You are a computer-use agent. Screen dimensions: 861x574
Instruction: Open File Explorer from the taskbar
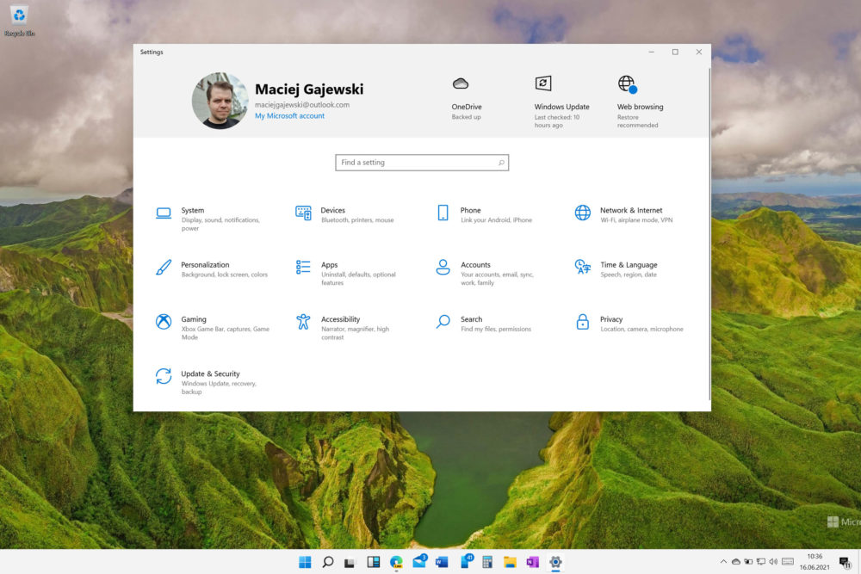click(510, 562)
